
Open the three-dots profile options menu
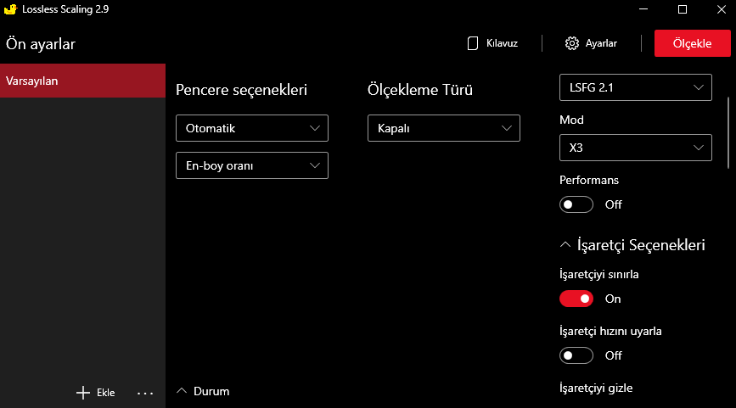pyautogui.click(x=145, y=393)
